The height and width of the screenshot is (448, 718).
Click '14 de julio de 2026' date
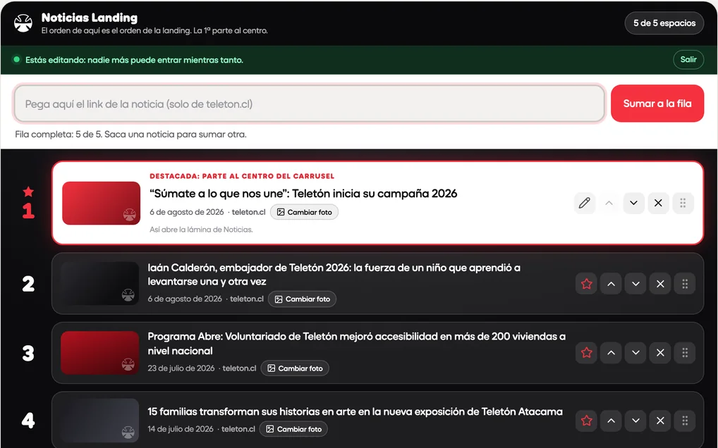pyautogui.click(x=181, y=429)
